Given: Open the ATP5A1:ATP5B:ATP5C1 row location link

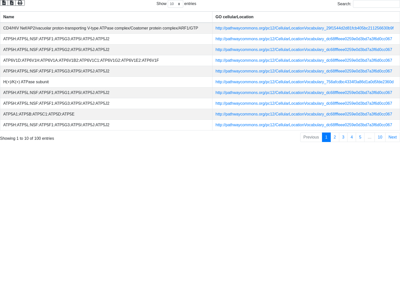Looking at the screenshot, I should [303, 114].
